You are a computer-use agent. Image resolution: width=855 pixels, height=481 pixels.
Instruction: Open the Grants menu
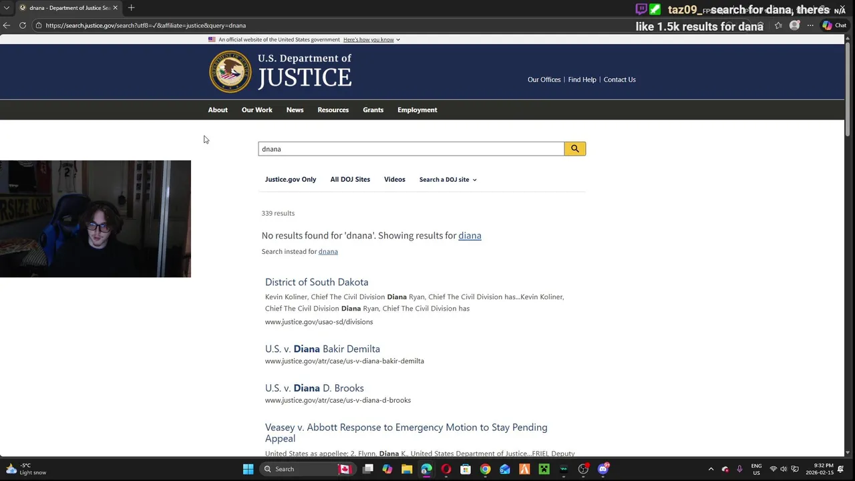click(x=373, y=110)
